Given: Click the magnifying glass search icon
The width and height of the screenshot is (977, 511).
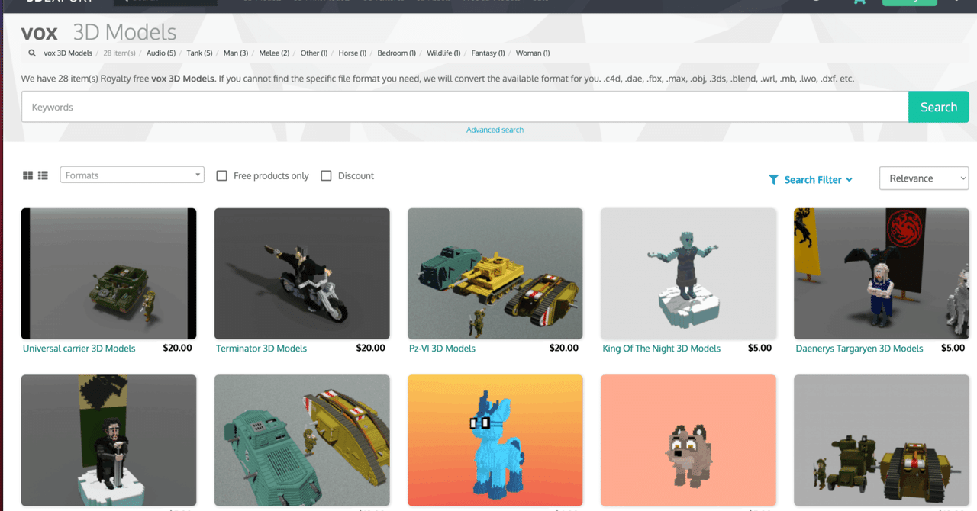Looking at the screenshot, I should (31, 53).
